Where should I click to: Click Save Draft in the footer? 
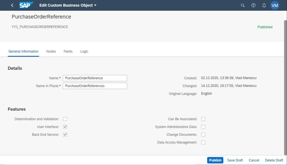tap(235, 160)
